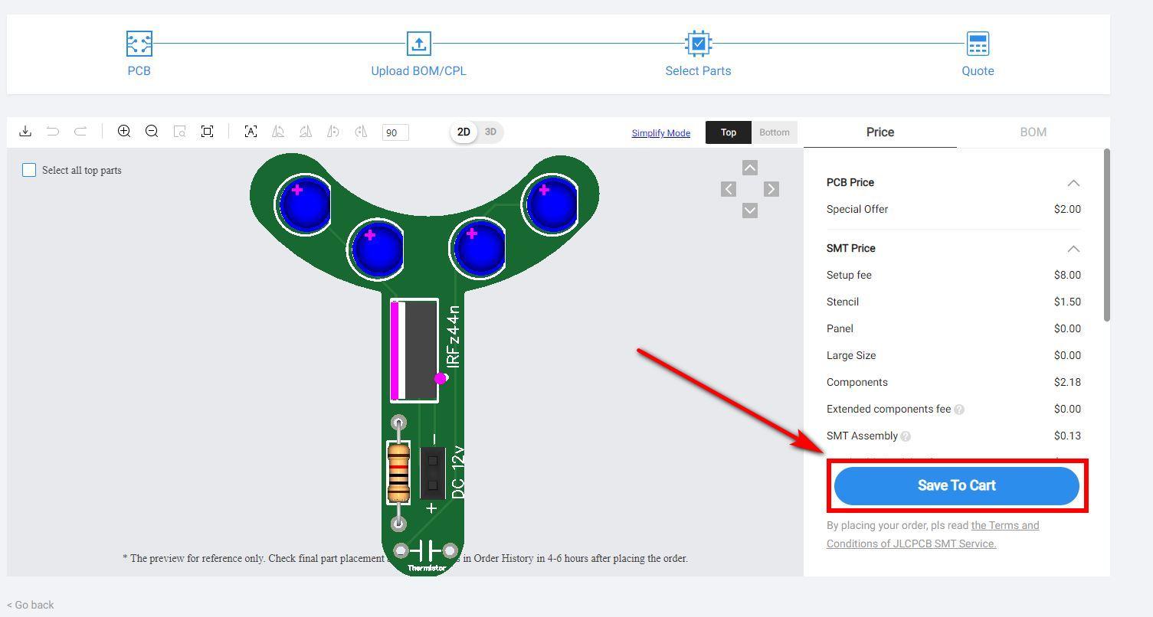Image resolution: width=1153 pixels, height=617 pixels.
Task: Click the first flip/mirror icon
Action: (278, 132)
